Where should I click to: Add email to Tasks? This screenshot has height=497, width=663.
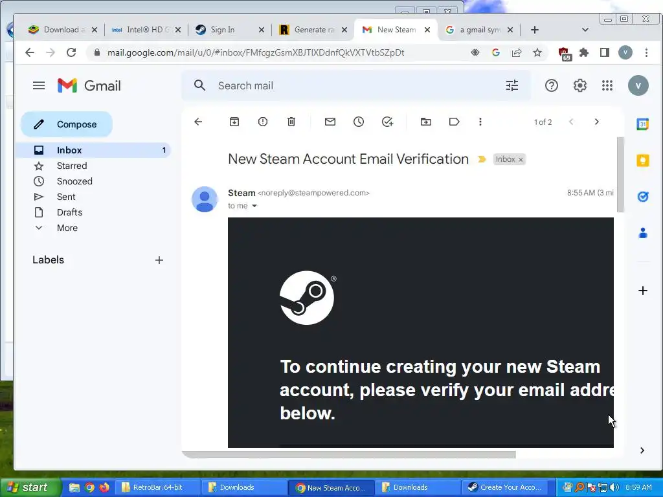coord(388,122)
